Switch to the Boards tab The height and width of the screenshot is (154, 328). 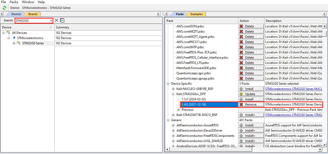(33, 14)
